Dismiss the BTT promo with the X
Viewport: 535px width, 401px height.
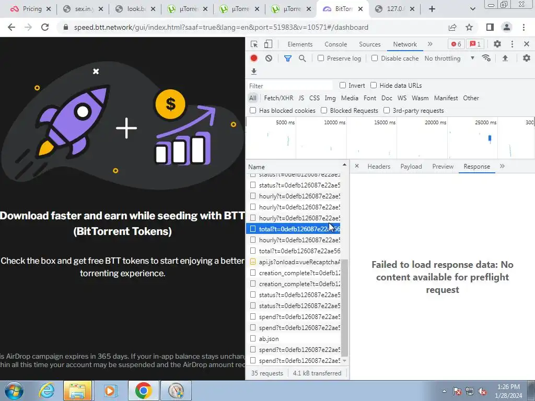[x=96, y=71]
